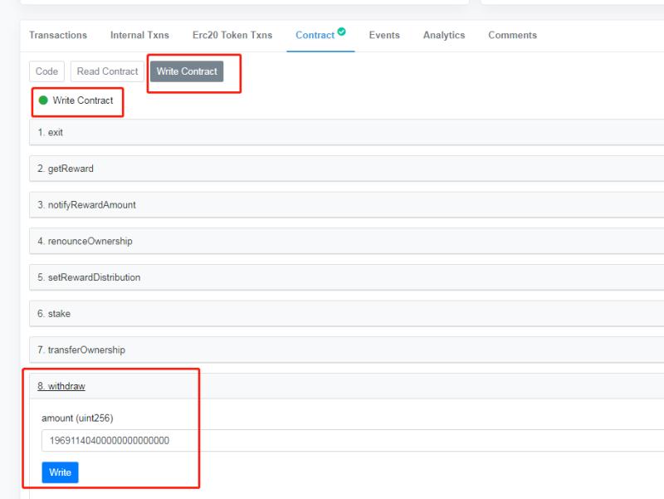Image resolution: width=664 pixels, height=499 pixels.
Task: Open the Erc20 Token Txns tab
Action: [x=232, y=35]
